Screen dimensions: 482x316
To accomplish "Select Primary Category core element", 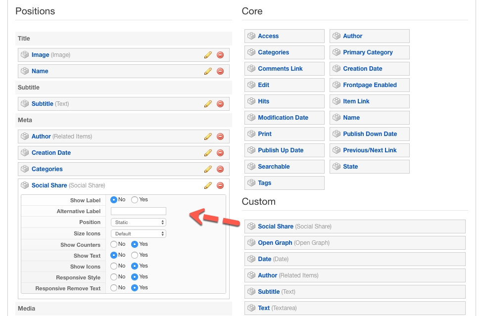I will pos(369,52).
